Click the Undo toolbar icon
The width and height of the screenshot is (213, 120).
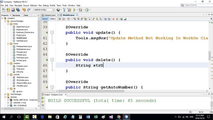point(24,10)
